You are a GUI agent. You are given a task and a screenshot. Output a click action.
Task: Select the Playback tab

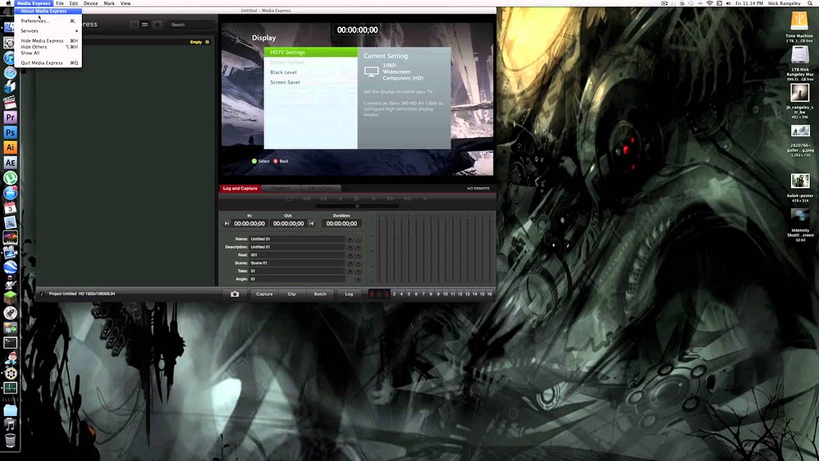280,188
